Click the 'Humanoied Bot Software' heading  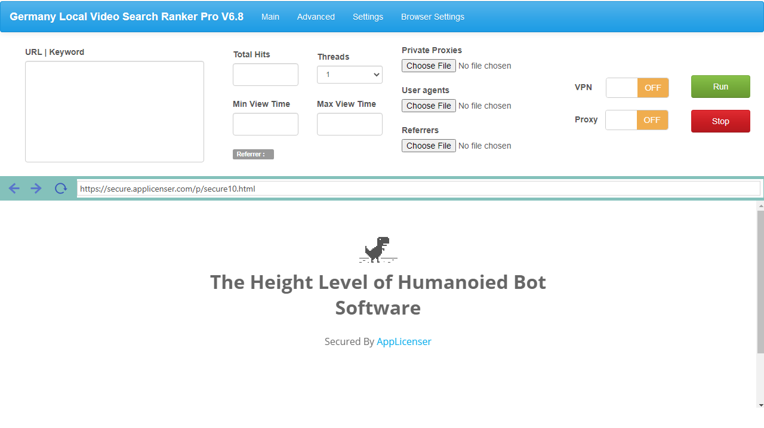tap(378, 295)
